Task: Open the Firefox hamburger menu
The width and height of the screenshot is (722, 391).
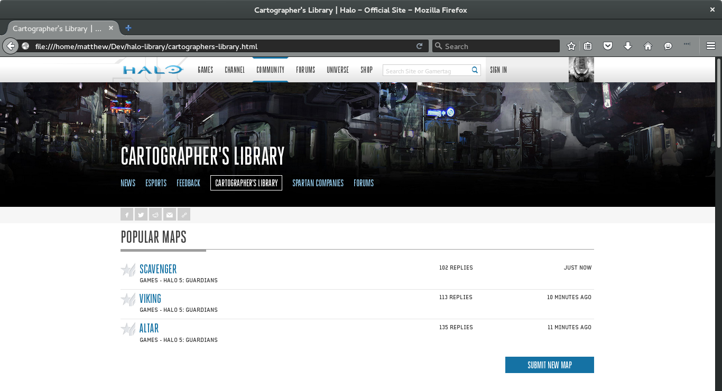Action: tap(710, 46)
